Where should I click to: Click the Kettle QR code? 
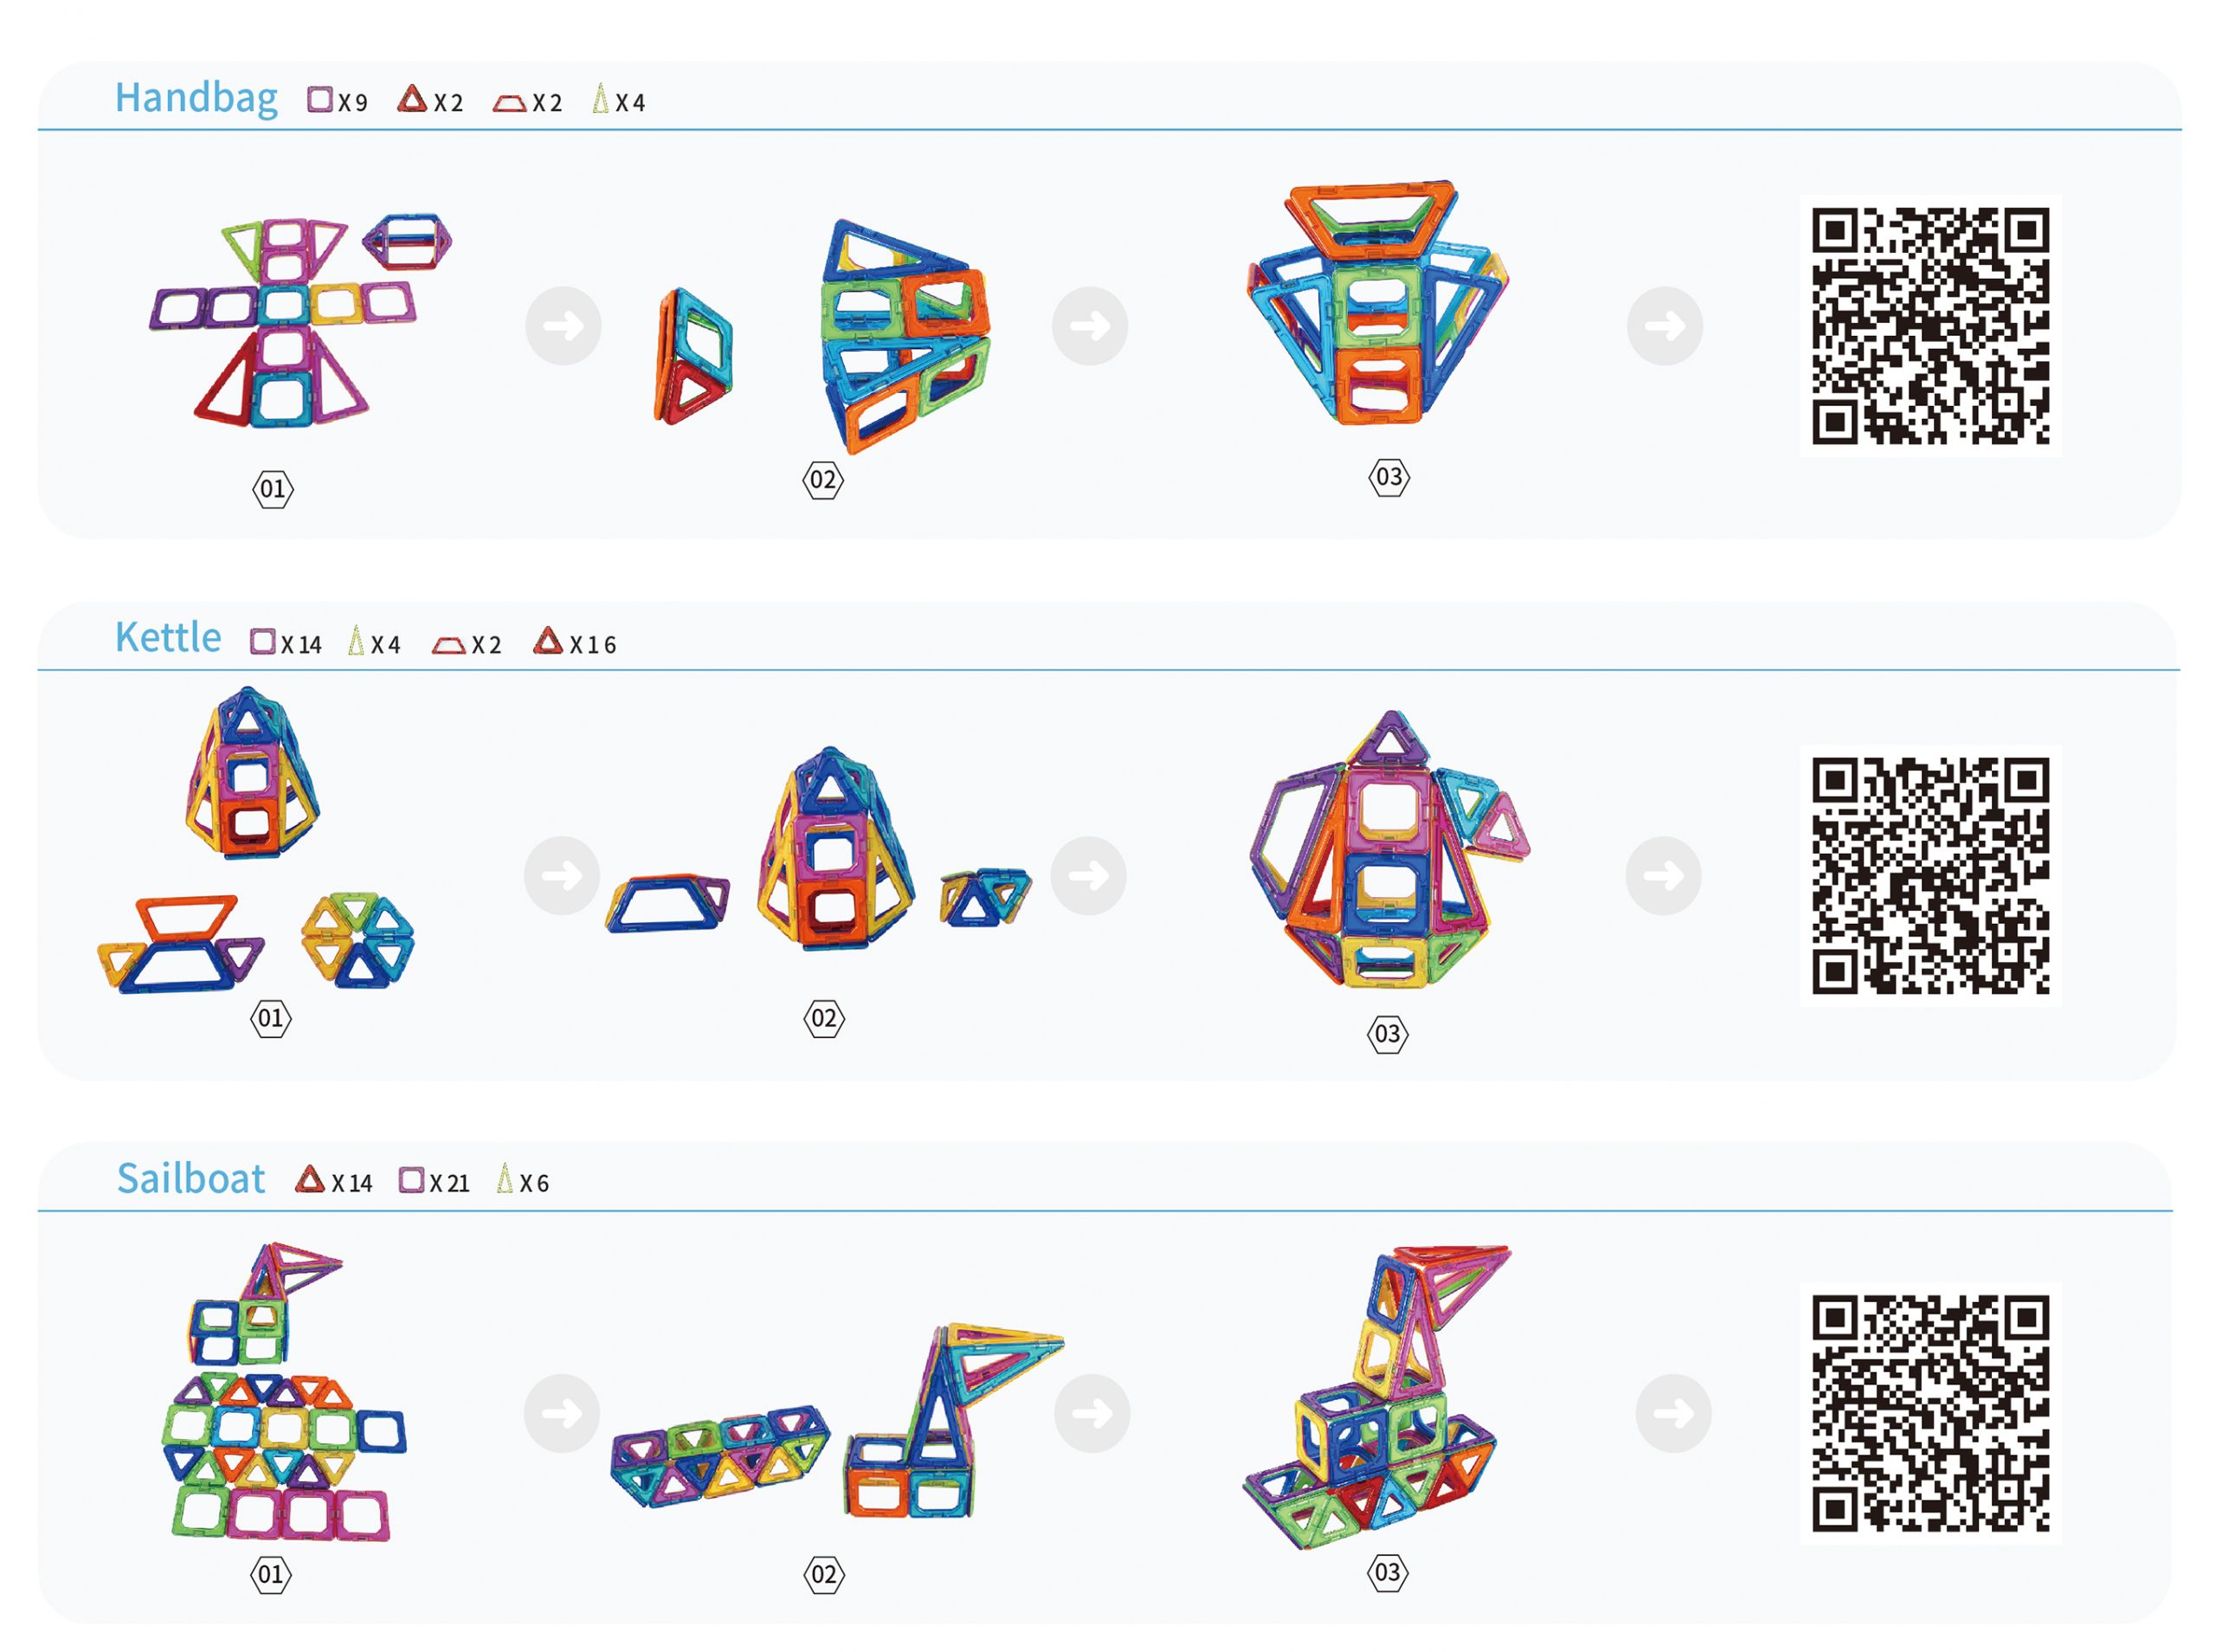pos(1930,875)
